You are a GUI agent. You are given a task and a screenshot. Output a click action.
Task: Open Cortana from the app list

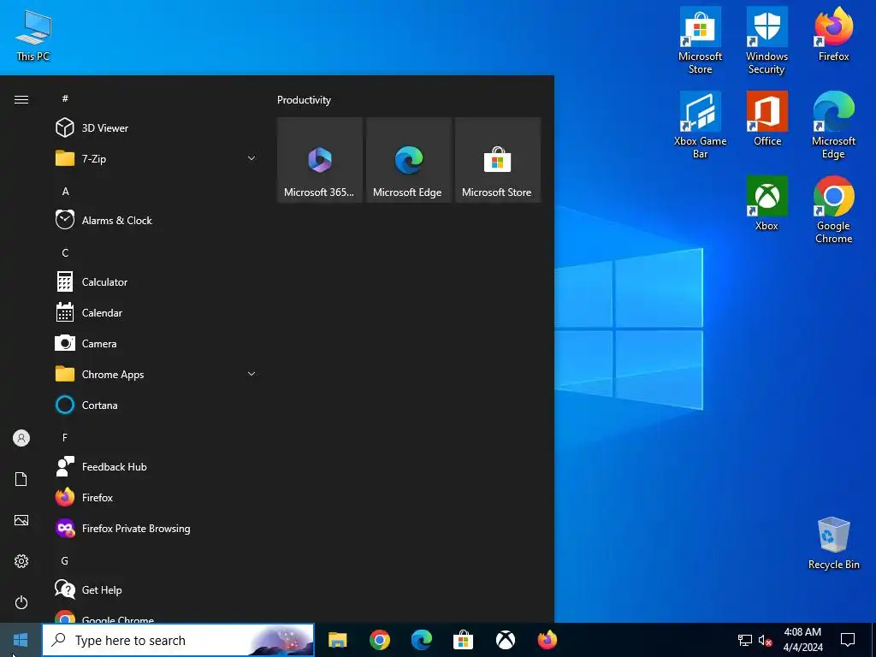coord(157,405)
